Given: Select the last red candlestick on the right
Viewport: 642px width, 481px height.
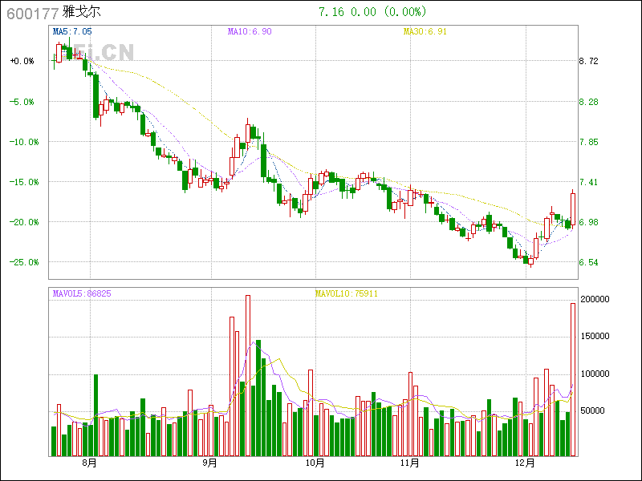Looking at the screenshot, I should click(573, 207).
